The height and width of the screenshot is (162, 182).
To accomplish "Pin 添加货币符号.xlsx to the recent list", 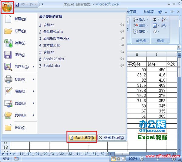I will pos(122,38).
